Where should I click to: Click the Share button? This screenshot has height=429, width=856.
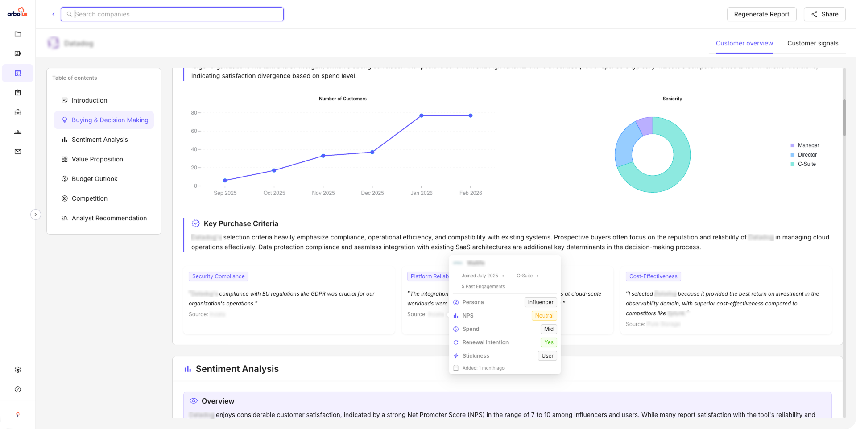point(824,14)
